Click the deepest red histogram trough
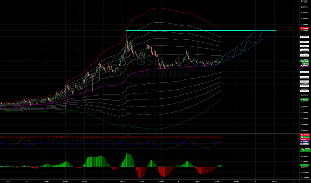This screenshot has height=183, width=311. click(x=140, y=172)
